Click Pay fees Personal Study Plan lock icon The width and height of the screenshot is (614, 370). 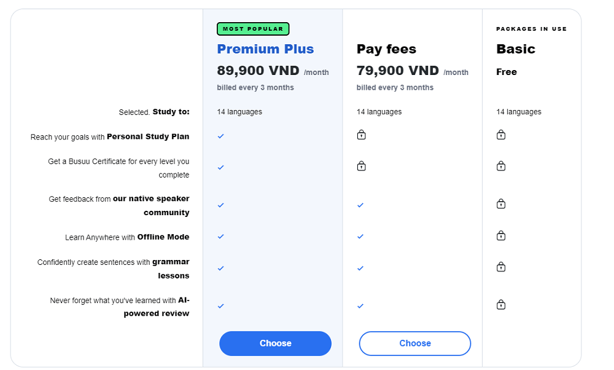361,135
